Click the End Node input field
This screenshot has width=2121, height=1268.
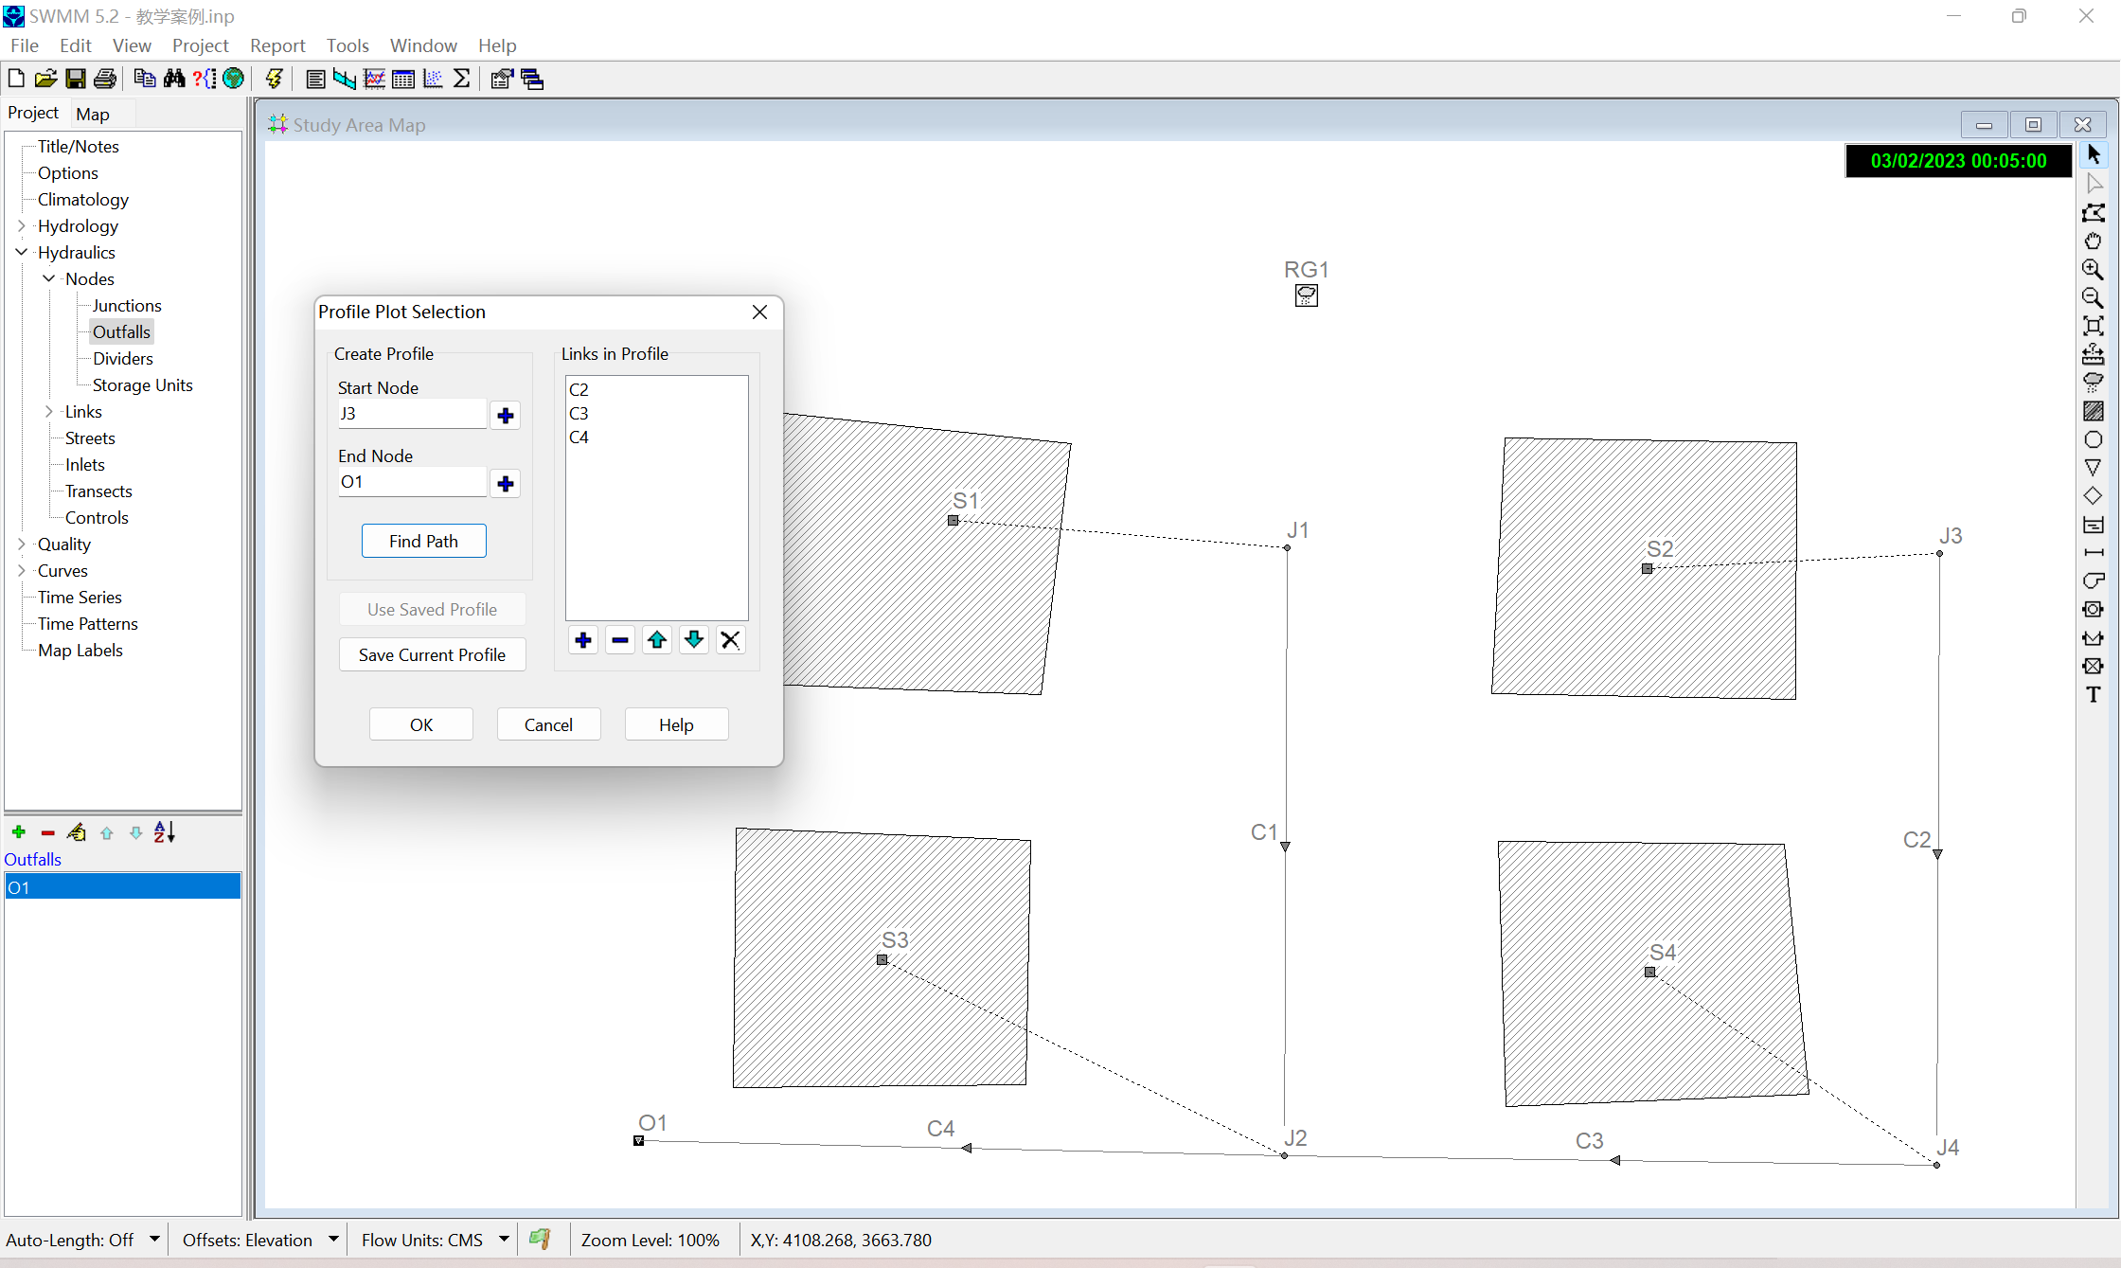(412, 482)
